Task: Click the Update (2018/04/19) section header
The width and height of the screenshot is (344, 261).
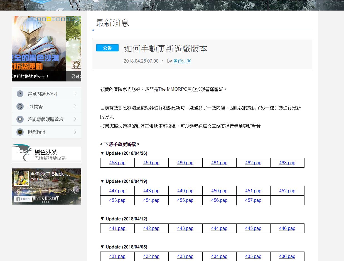Action: click(x=124, y=181)
